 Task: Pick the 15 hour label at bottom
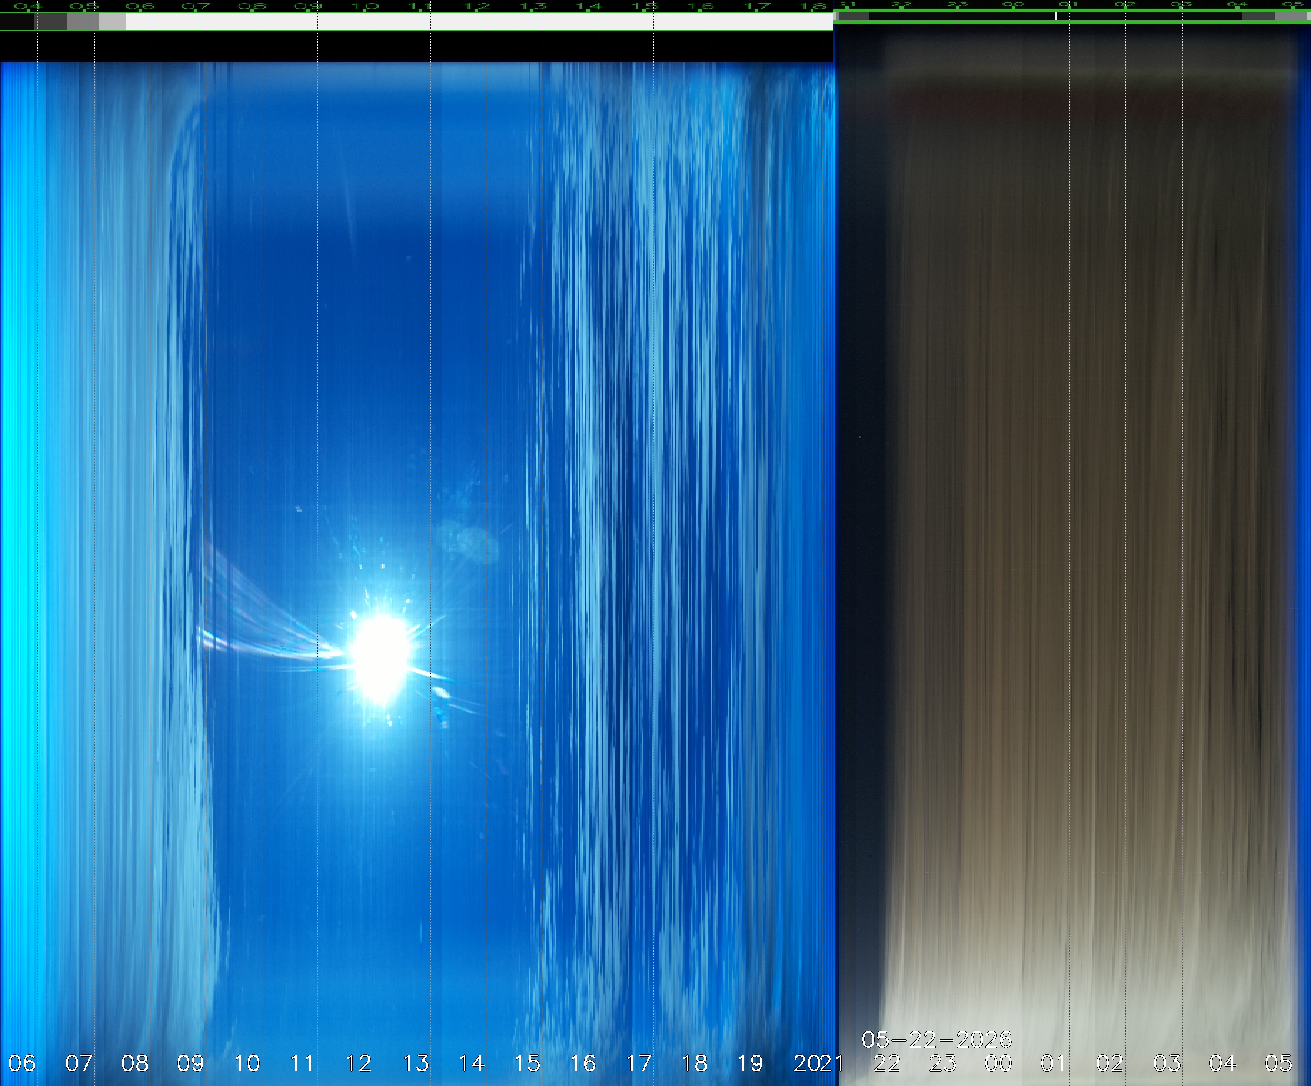pyautogui.click(x=527, y=1063)
